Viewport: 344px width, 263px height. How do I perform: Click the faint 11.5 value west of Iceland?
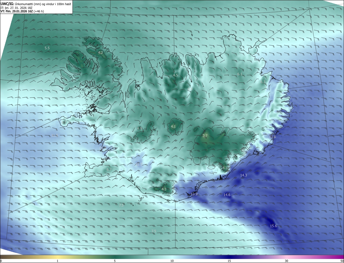point(55,136)
